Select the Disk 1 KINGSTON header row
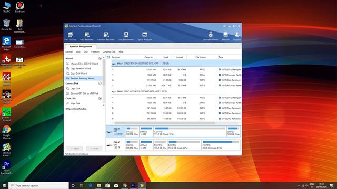The width and height of the screenshot is (337, 189). 176,64
